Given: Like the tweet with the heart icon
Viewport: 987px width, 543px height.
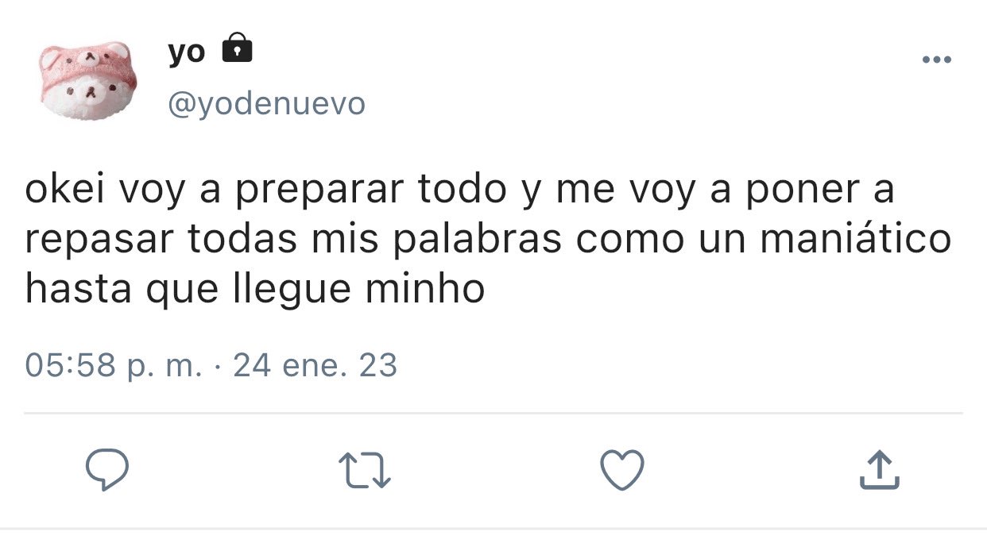Looking at the screenshot, I should [x=621, y=469].
